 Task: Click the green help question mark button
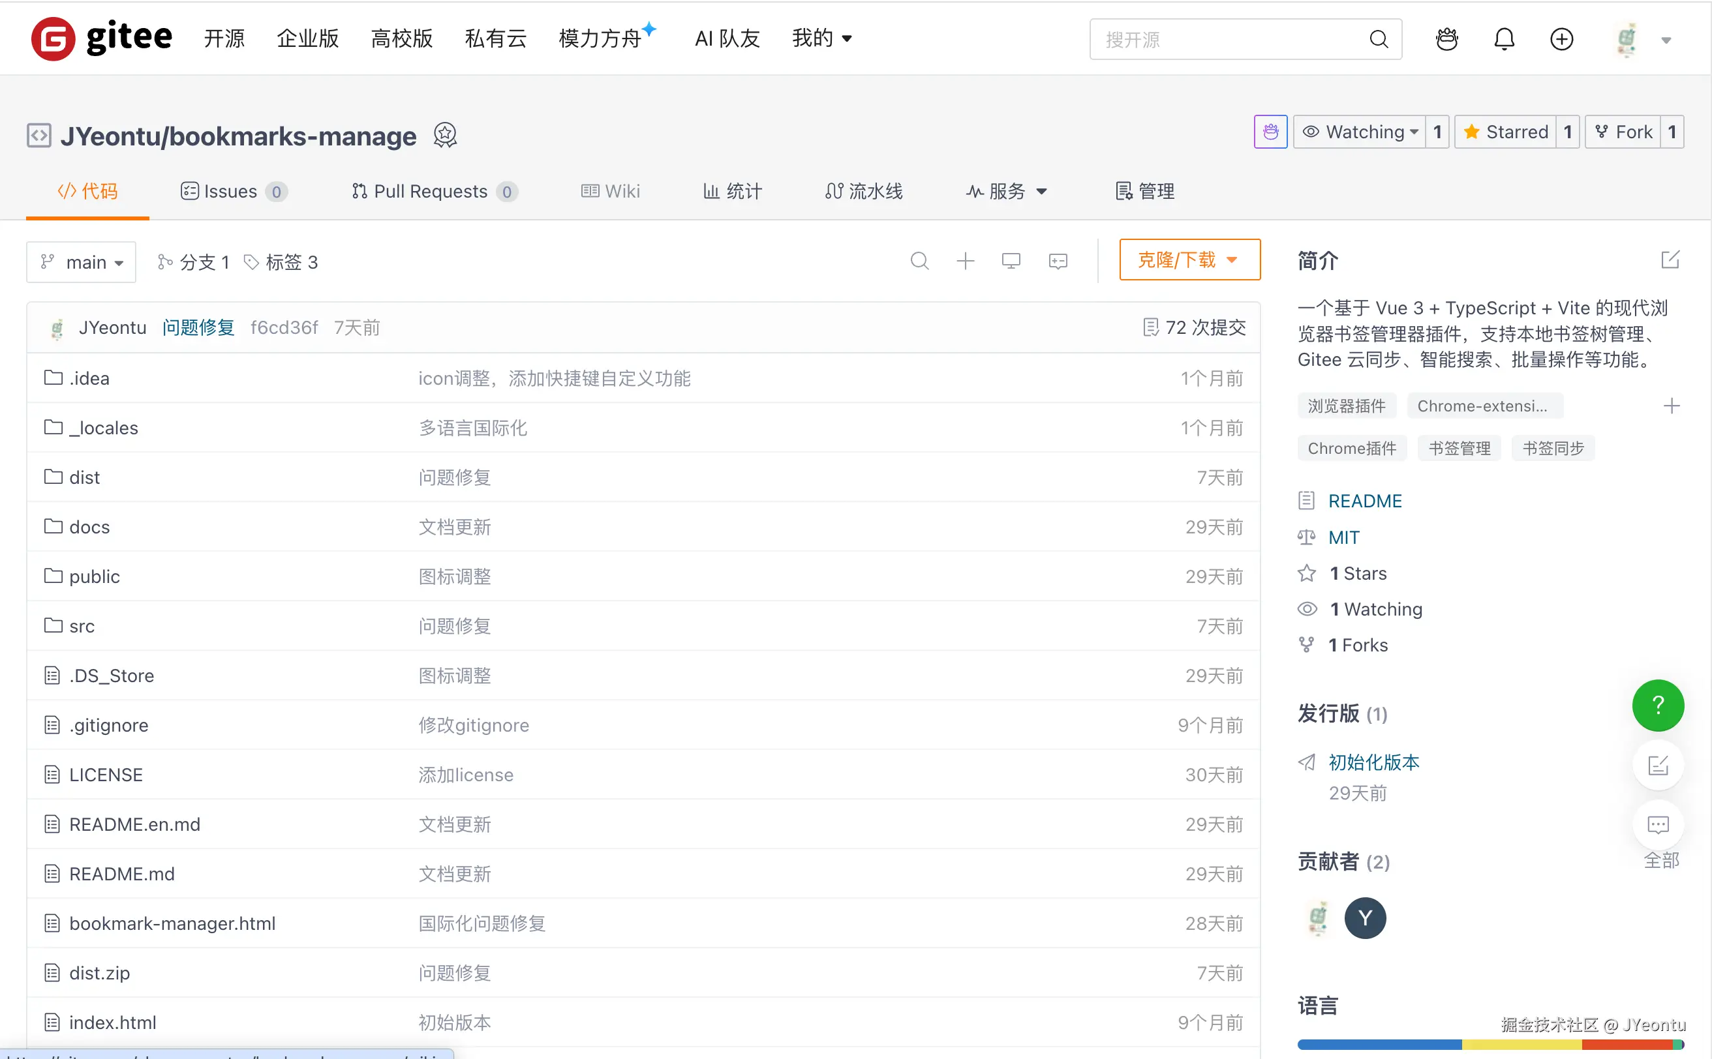(1657, 706)
